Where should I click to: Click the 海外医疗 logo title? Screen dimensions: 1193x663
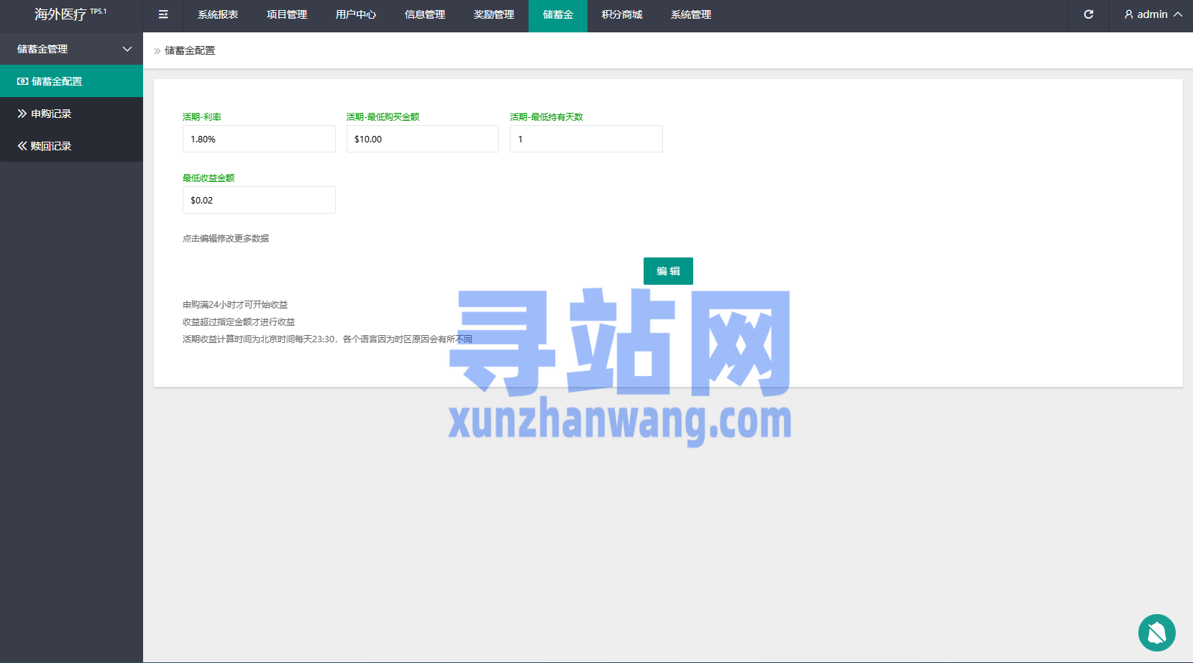click(60, 14)
